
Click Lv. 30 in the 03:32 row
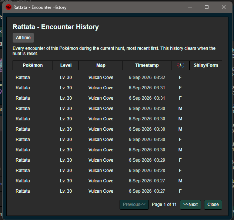click(66, 78)
